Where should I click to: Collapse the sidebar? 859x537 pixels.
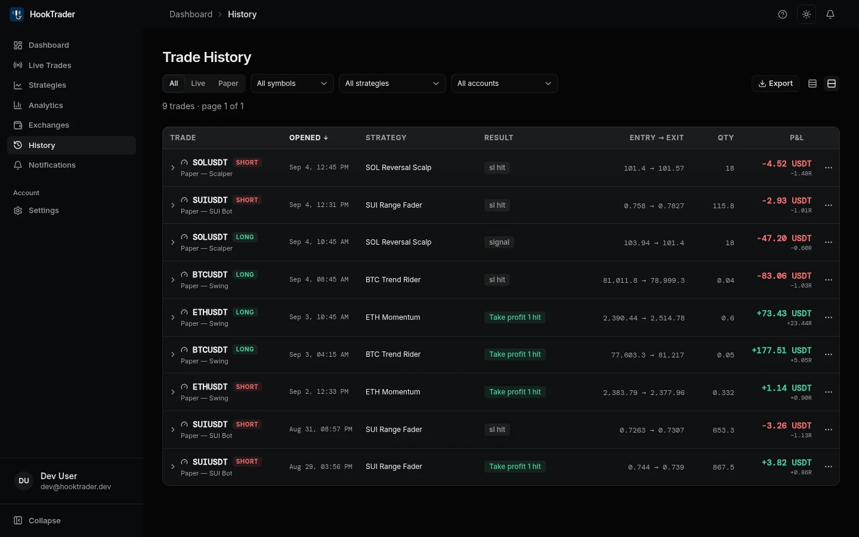pyautogui.click(x=72, y=521)
